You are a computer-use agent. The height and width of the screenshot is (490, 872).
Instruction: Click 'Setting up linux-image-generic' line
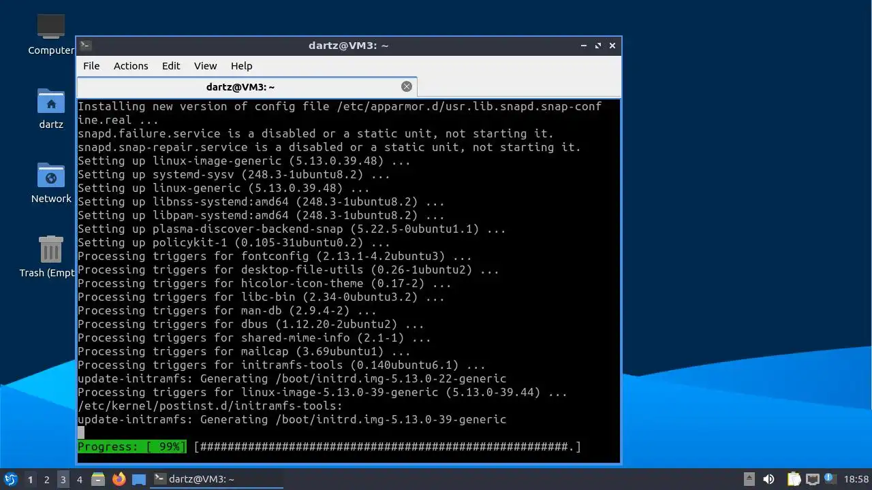tap(244, 161)
